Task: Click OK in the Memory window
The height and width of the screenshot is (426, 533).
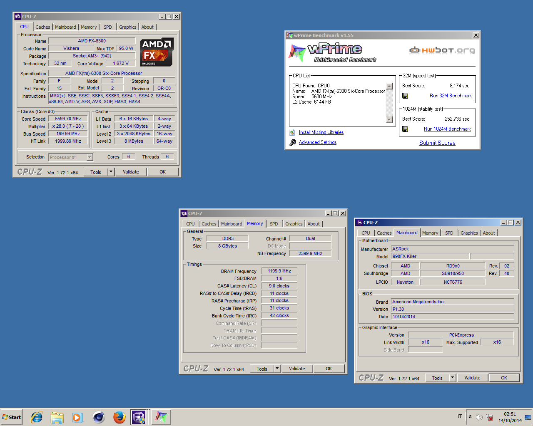Action: point(329,369)
